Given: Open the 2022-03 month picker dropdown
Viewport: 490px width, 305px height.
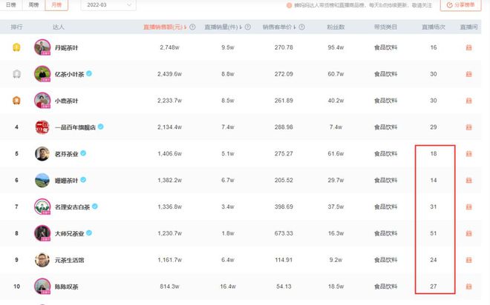Looking at the screenshot, I should (108, 5).
